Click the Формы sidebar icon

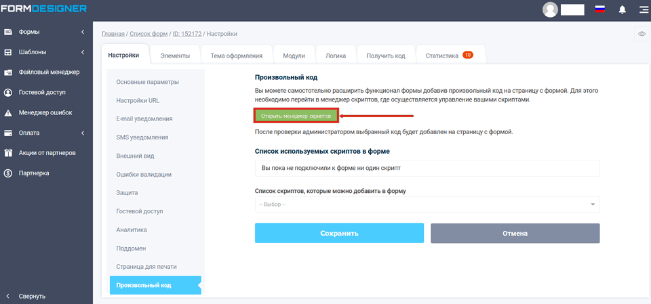(x=8, y=32)
